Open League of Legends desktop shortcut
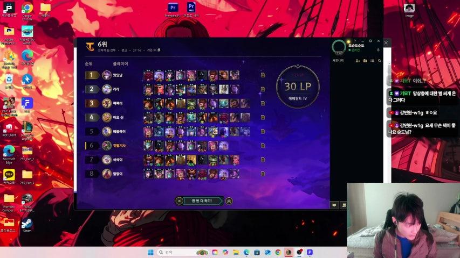The height and width of the screenshot is (258, 460). coord(27,131)
